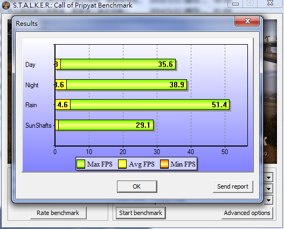Screen dimensions: 284x229
Task: Click the Day label on chart axis
Action: coord(30,65)
